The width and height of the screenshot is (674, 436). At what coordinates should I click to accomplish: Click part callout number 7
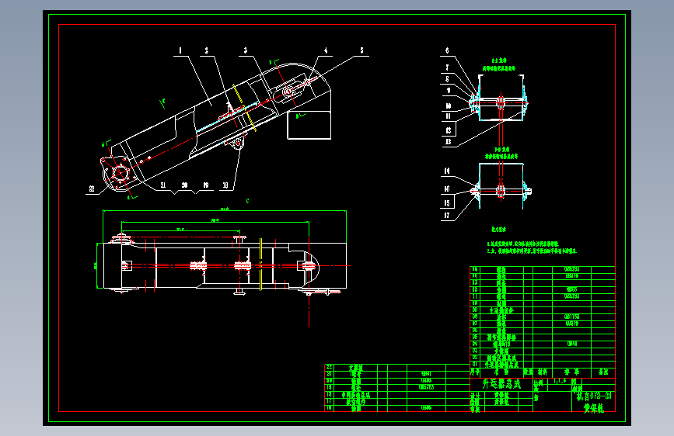pyautogui.click(x=447, y=67)
